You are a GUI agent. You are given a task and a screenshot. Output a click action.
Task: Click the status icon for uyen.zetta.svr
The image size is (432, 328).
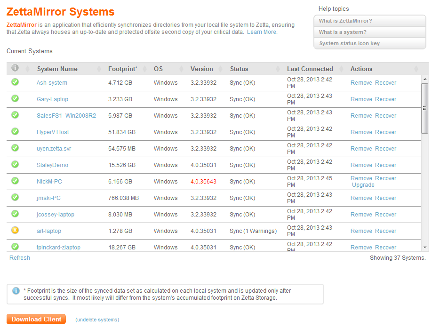click(15, 148)
